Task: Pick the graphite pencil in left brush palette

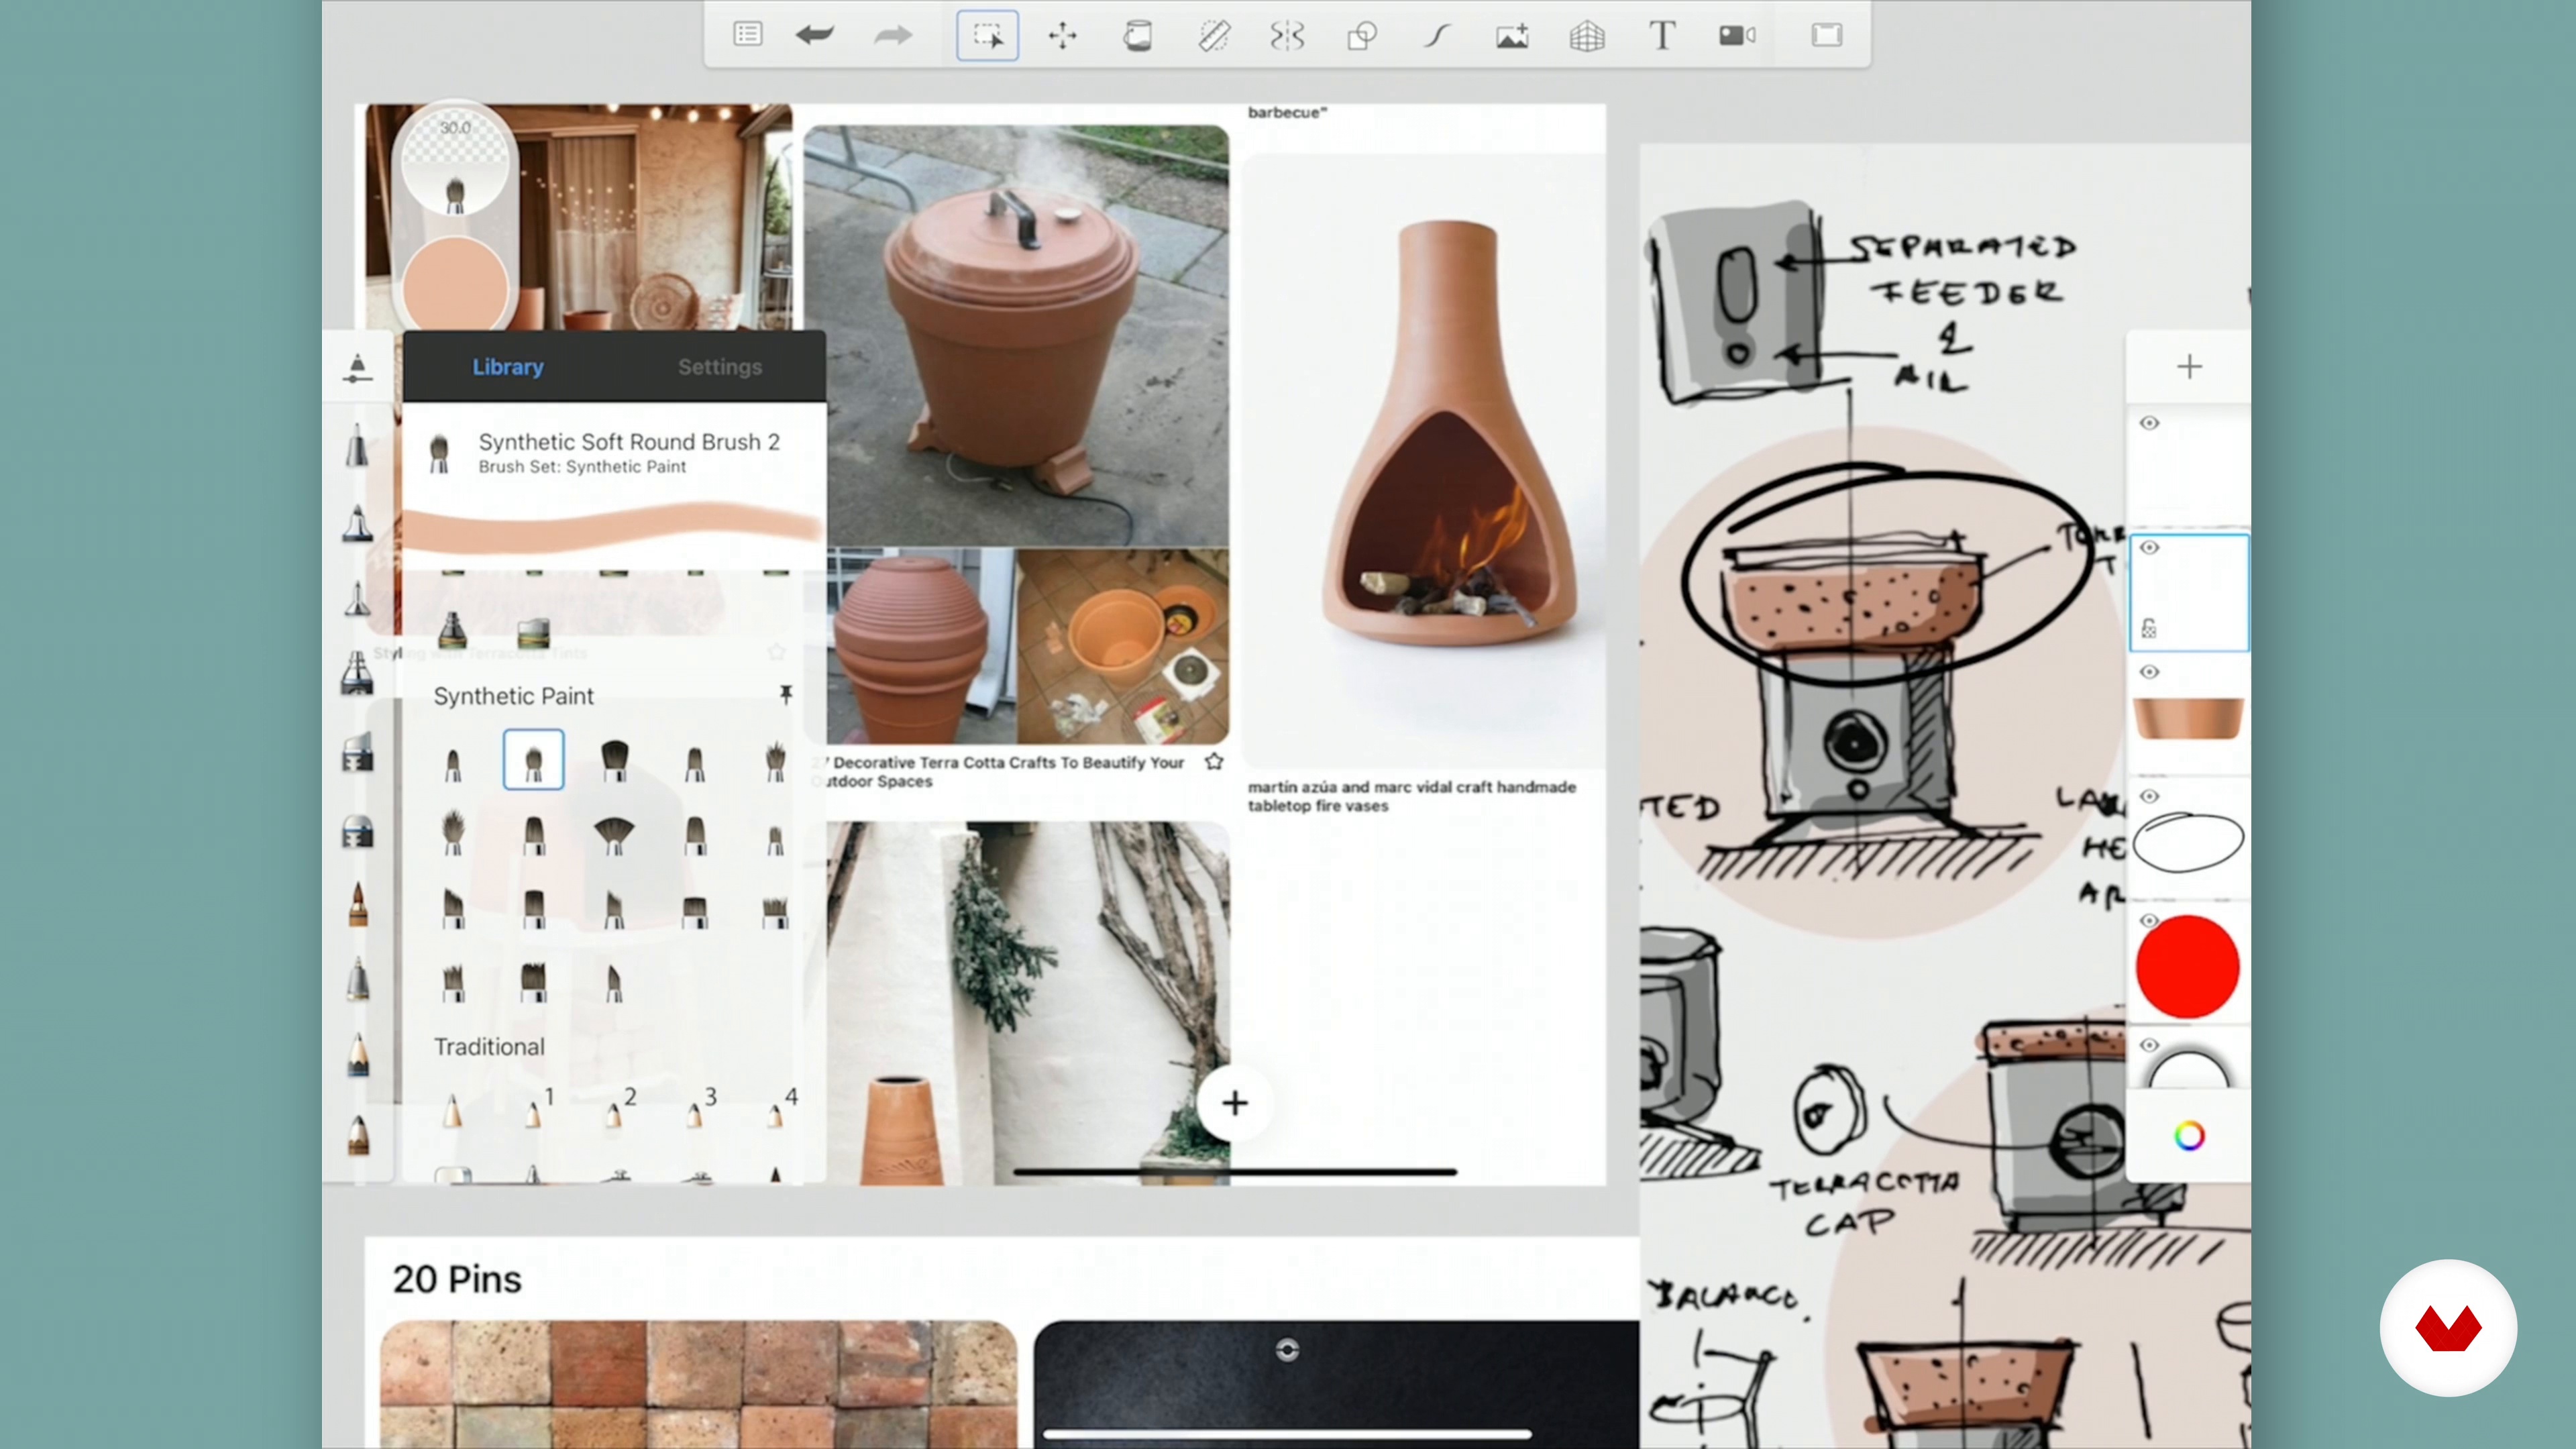Action: [358, 1055]
